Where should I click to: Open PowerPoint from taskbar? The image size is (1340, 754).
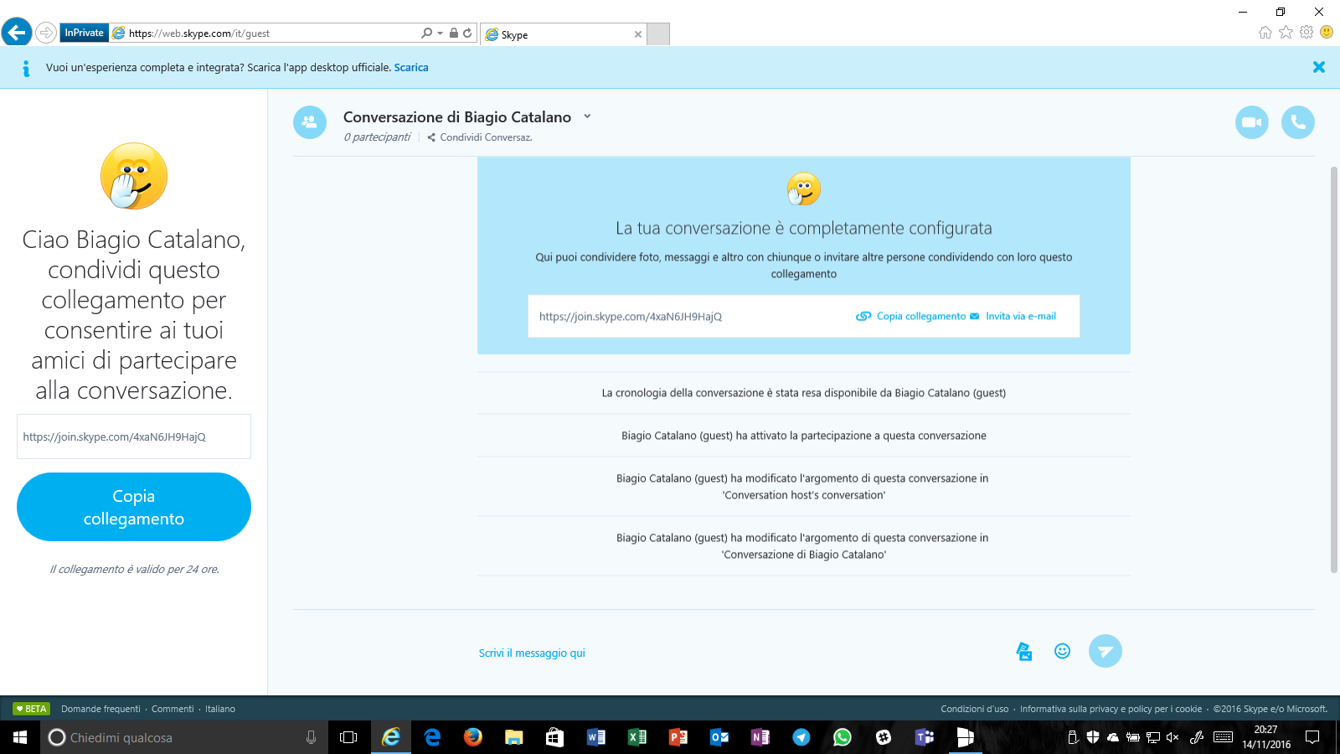678,737
